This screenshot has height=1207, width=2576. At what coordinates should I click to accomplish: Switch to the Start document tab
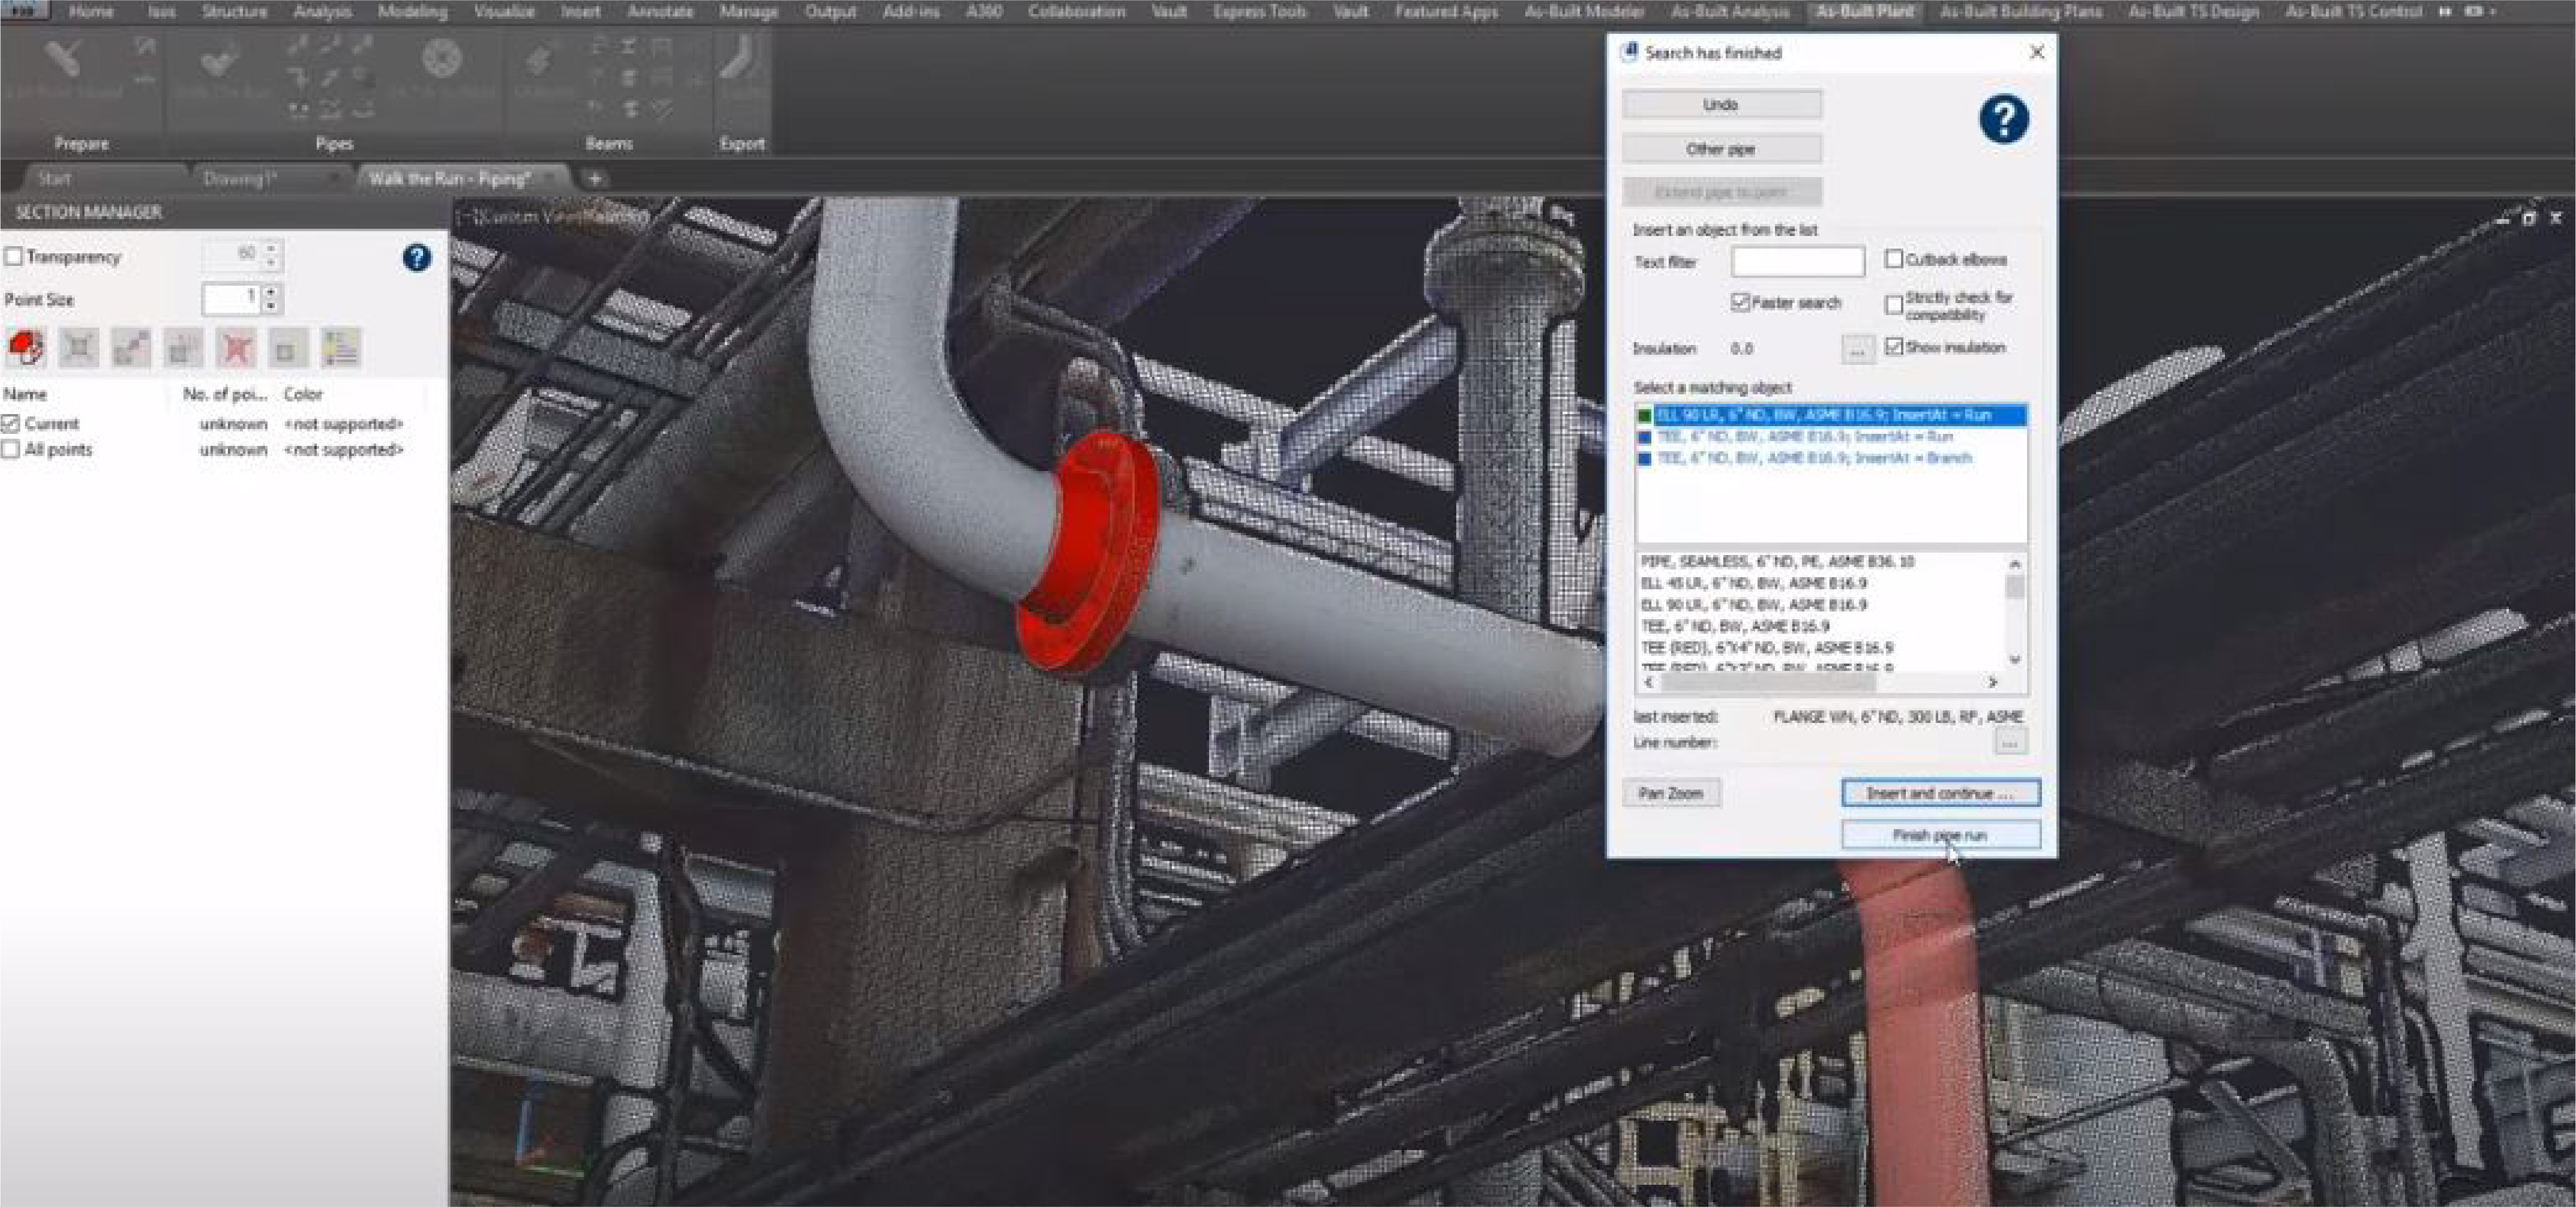(54, 179)
